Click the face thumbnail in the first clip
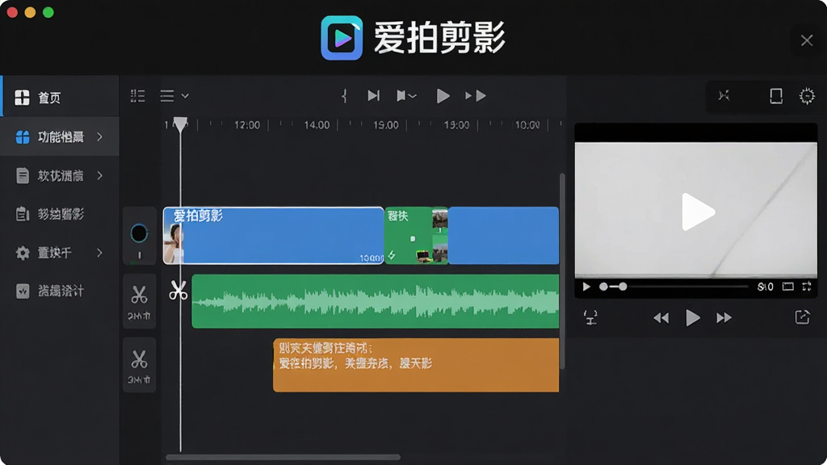Image resolution: width=827 pixels, height=465 pixels. tap(174, 243)
